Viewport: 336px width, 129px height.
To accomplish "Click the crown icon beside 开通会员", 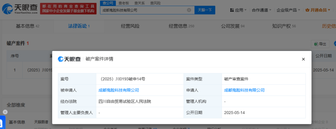I will [x=308, y=10].
